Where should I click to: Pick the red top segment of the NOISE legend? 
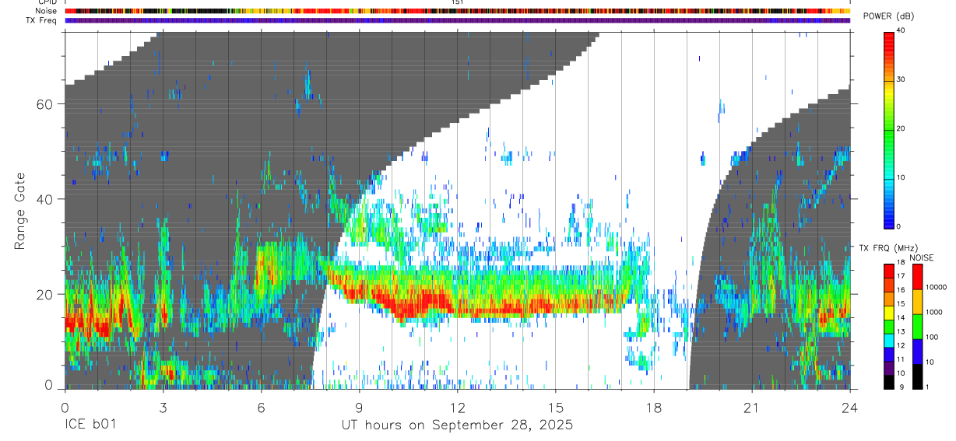coord(918,277)
